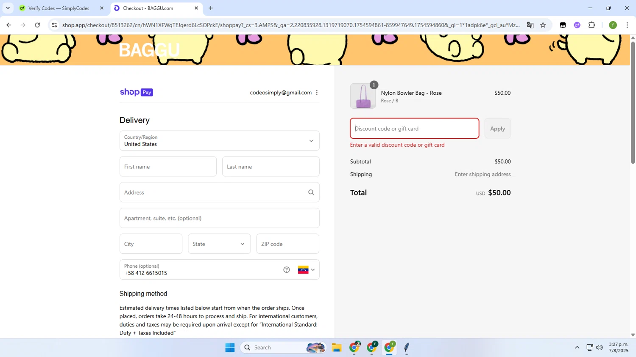
Task: Open the tab search dropdown arrow
Action: click(x=8, y=8)
